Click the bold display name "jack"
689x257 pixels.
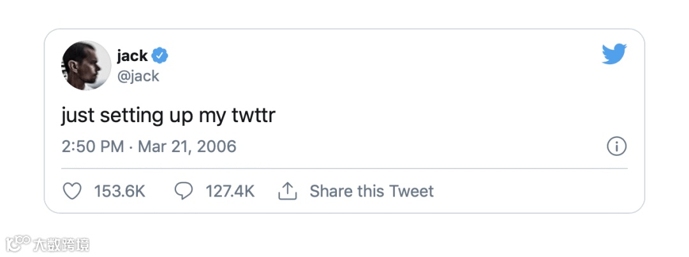132,56
